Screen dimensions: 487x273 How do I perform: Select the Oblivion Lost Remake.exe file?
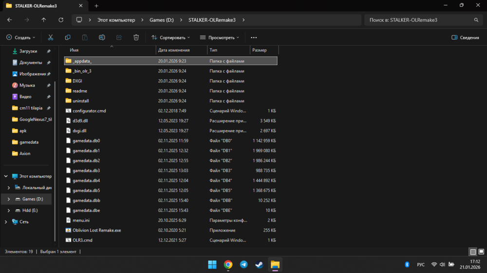[x=96, y=230]
